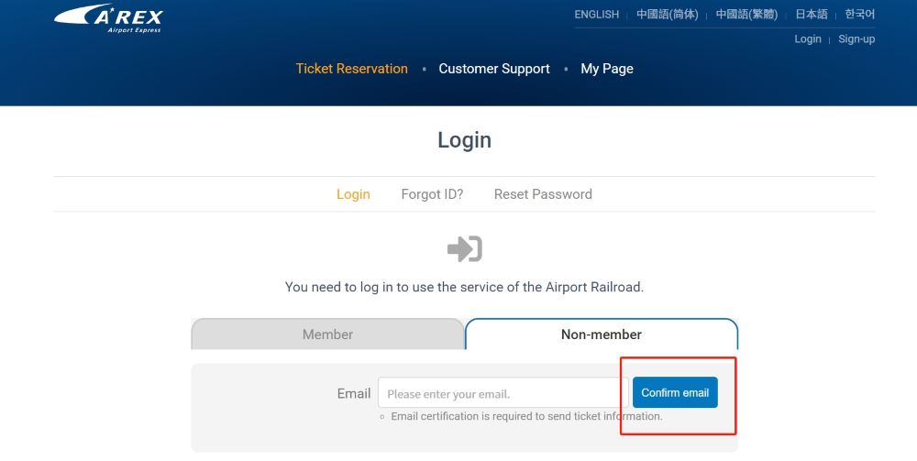Open Login link in top-right header
The width and height of the screenshot is (917, 461).
point(807,39)
